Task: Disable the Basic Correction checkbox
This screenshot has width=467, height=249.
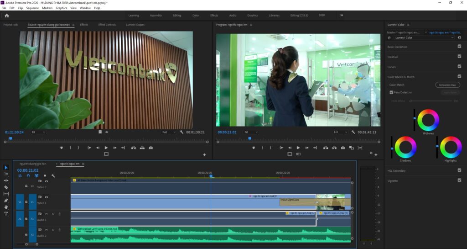Action: coord(459,47)
